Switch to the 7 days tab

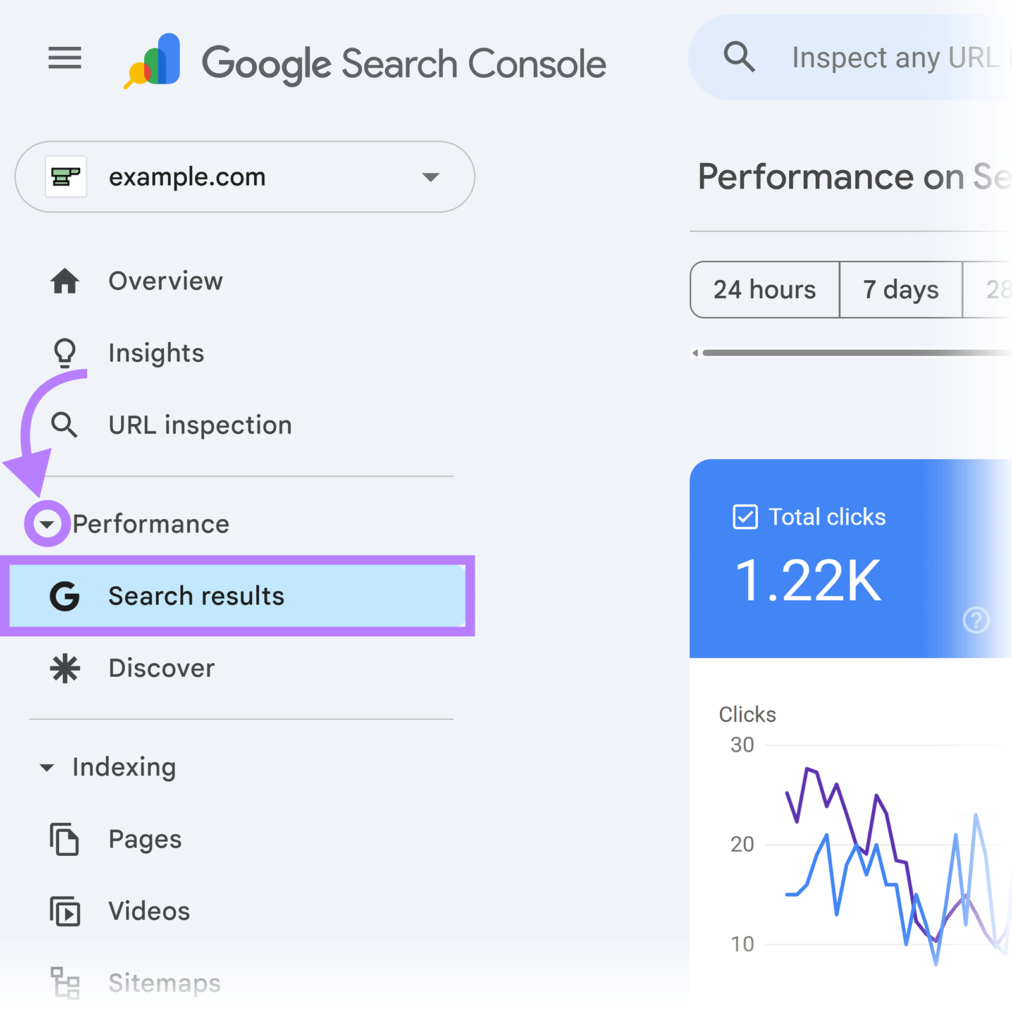(901, 290)
